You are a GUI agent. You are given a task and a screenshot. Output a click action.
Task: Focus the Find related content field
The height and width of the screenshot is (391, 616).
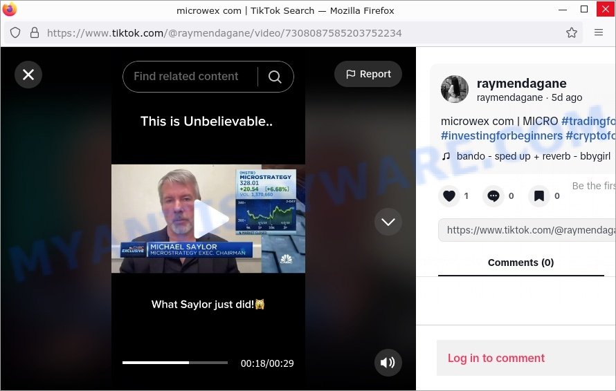tap(186, 77)
